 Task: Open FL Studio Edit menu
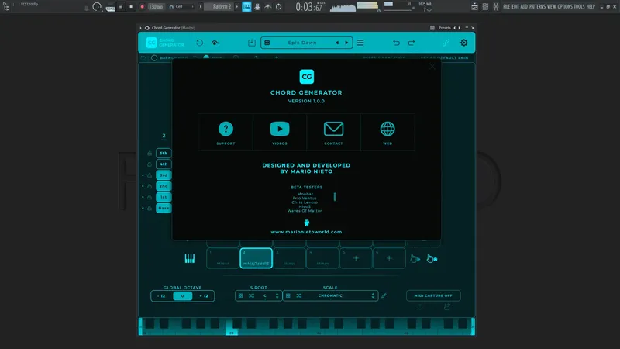[x=515, y=7]
